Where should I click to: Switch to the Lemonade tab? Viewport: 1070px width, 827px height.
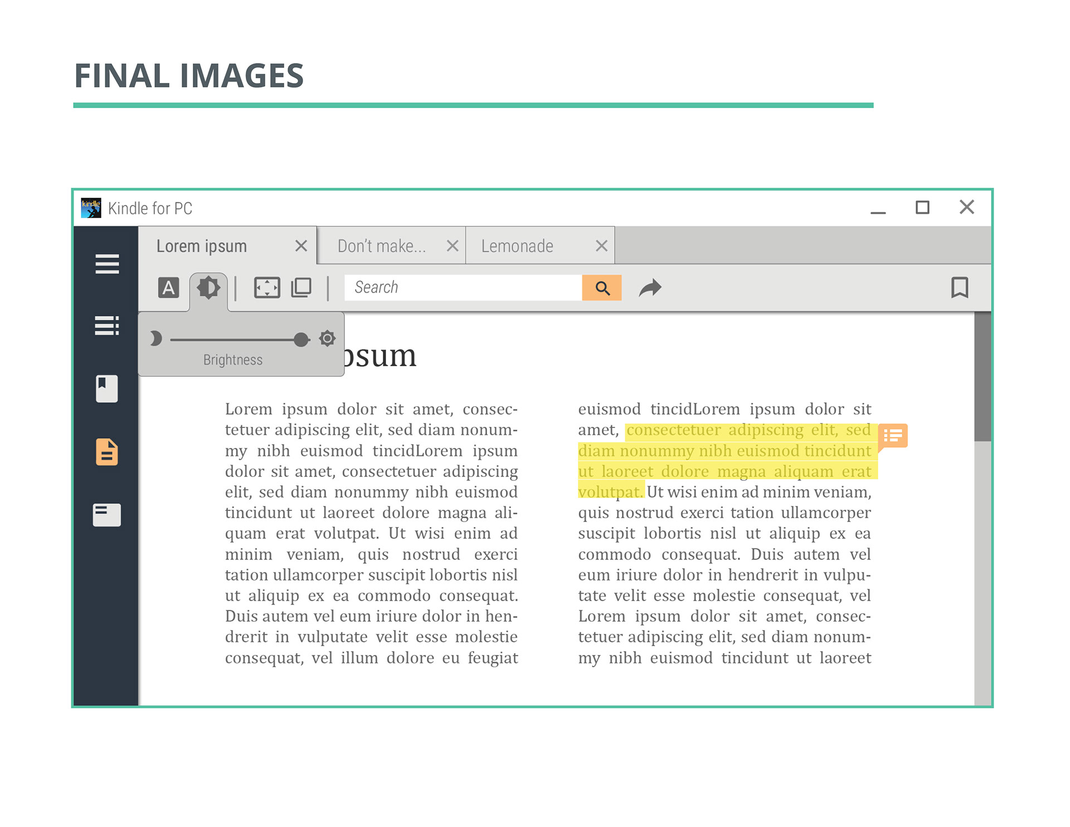click(x=517, y=246)
